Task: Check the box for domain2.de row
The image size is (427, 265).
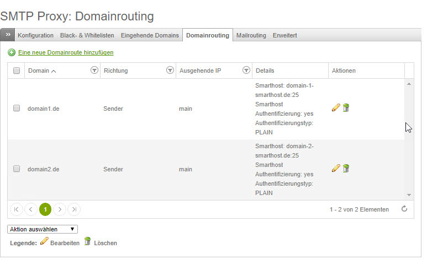Action: pyautogui.click(x=17, y=169)
